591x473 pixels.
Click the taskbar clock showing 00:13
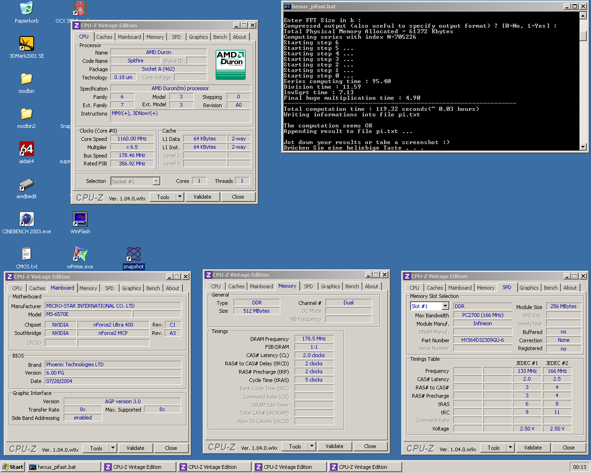coord(579,467)
